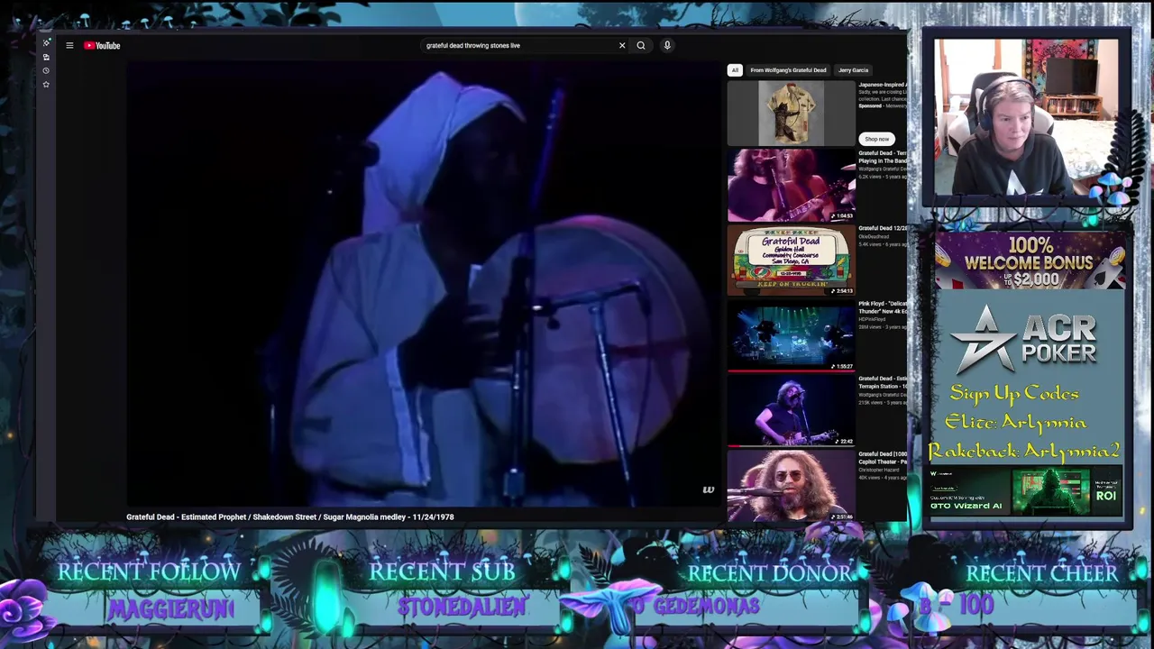Click the ACR Poker logo panel

point(1025,340)
